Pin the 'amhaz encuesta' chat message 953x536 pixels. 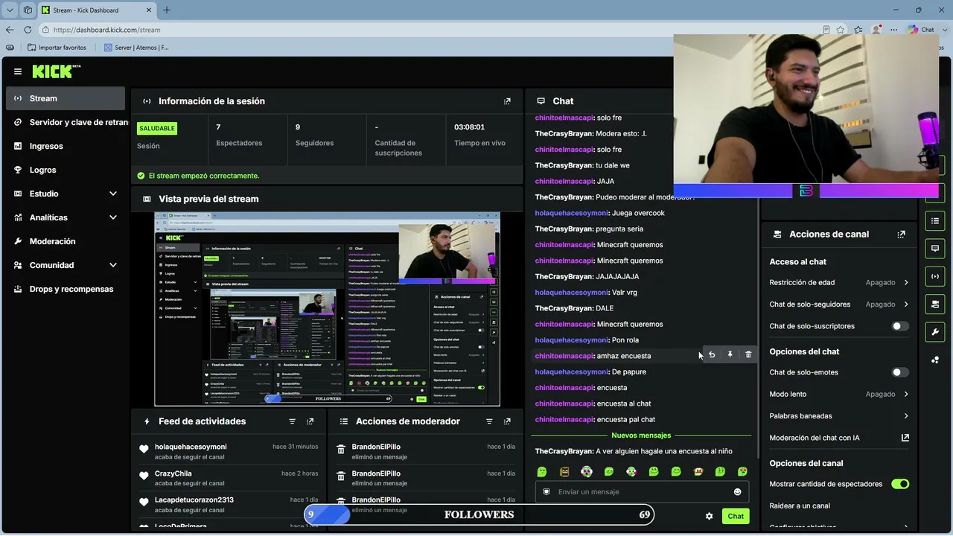730,355
